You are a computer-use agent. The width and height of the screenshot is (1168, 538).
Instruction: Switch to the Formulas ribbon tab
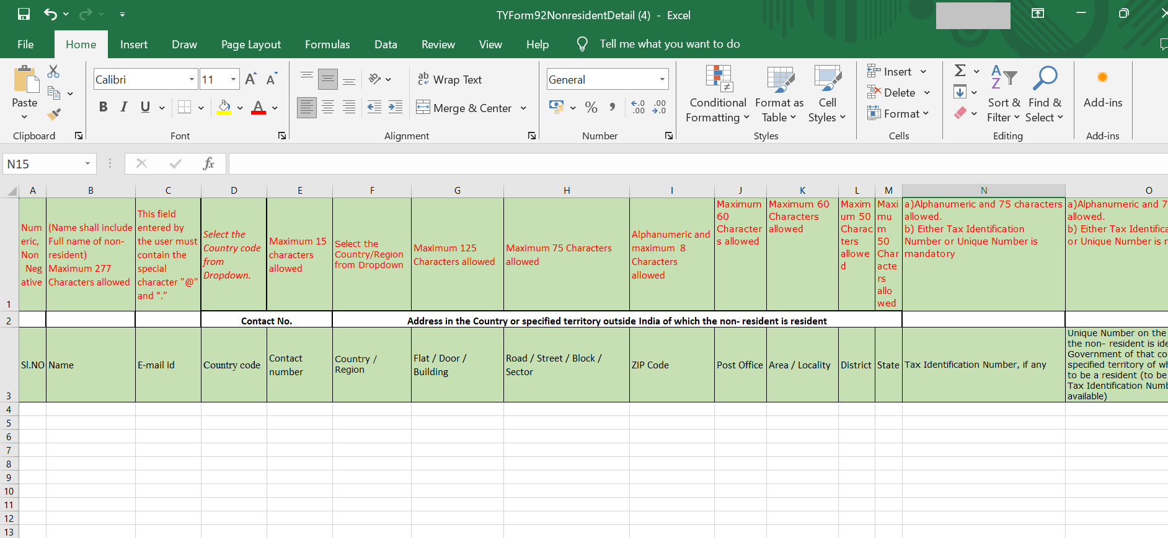[x=327, y=45]
